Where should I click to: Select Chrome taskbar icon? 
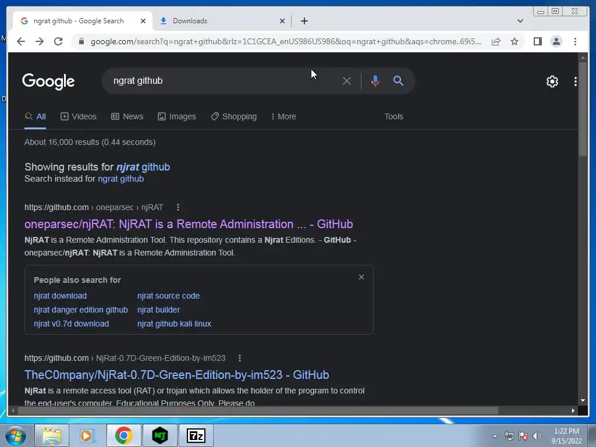123,435
